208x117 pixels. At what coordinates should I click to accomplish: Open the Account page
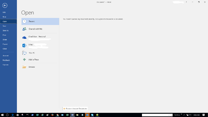pyautogui.click(x=6, y=56)
